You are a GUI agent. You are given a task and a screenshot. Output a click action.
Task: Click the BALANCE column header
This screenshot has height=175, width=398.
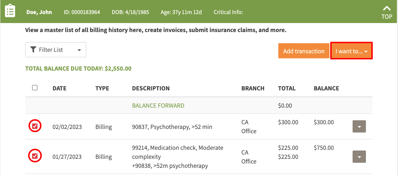[326, 88]
